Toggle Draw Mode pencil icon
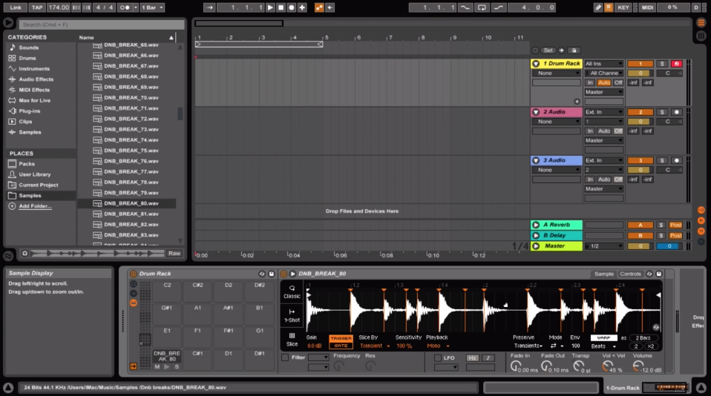This screenshot has height=396, width=711. [x=598, y=7]
